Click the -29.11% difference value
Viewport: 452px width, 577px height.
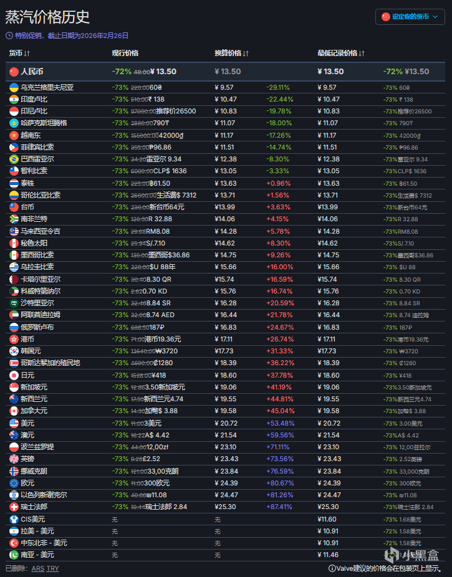278,88
